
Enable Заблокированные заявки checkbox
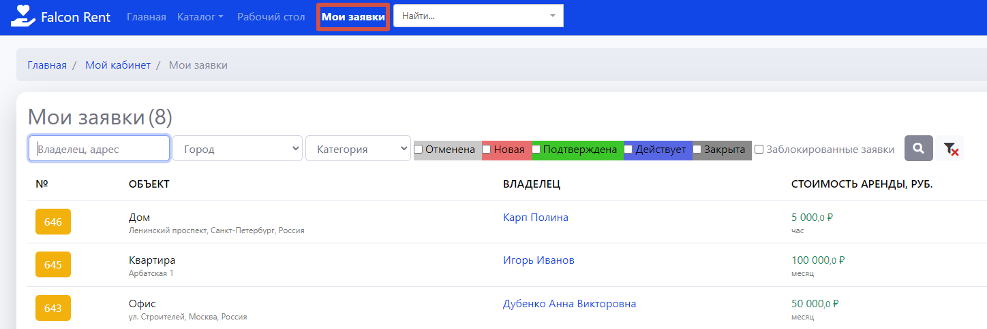759,150
